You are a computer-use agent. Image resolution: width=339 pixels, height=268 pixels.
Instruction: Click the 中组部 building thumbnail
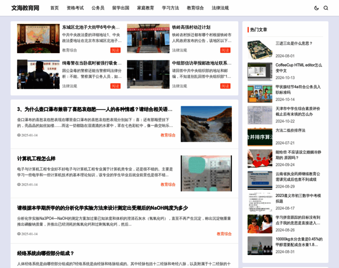(x=148, y=74)
